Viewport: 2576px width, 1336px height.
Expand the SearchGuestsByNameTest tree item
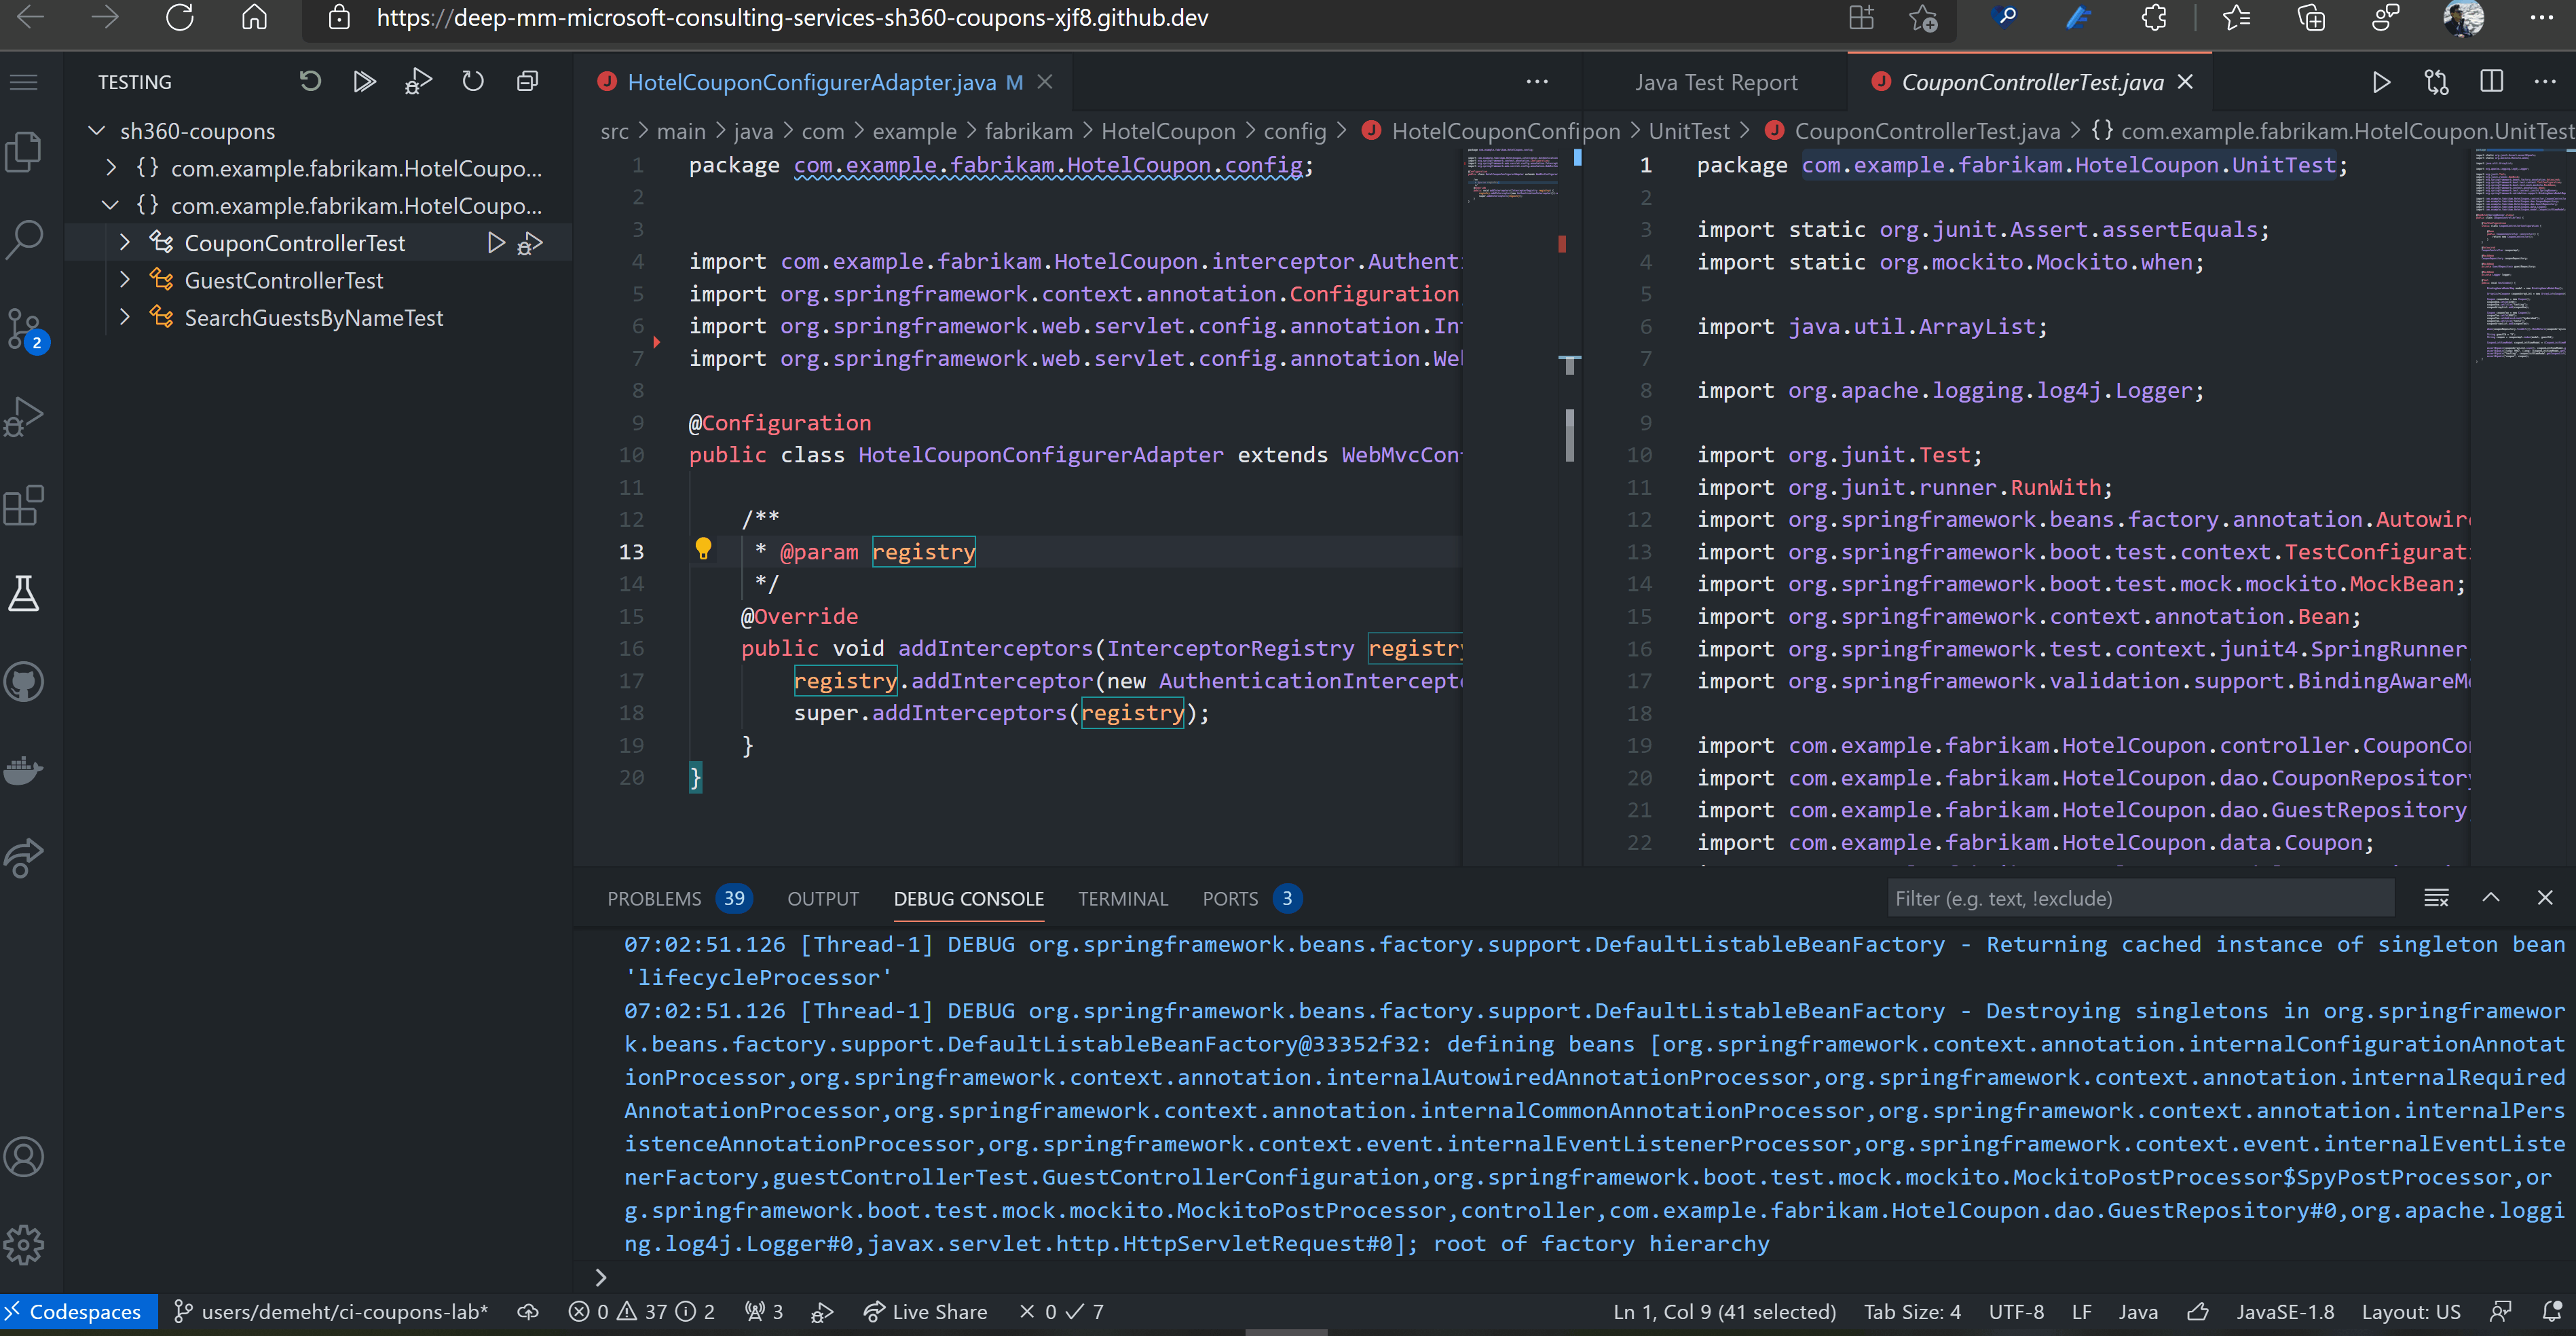point(125,318)
